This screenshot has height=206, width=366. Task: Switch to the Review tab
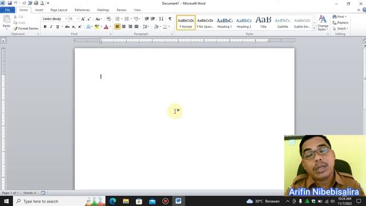click(121, 10)
